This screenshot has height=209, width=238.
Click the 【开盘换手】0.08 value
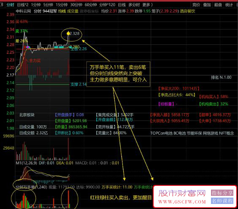point(69,115)
